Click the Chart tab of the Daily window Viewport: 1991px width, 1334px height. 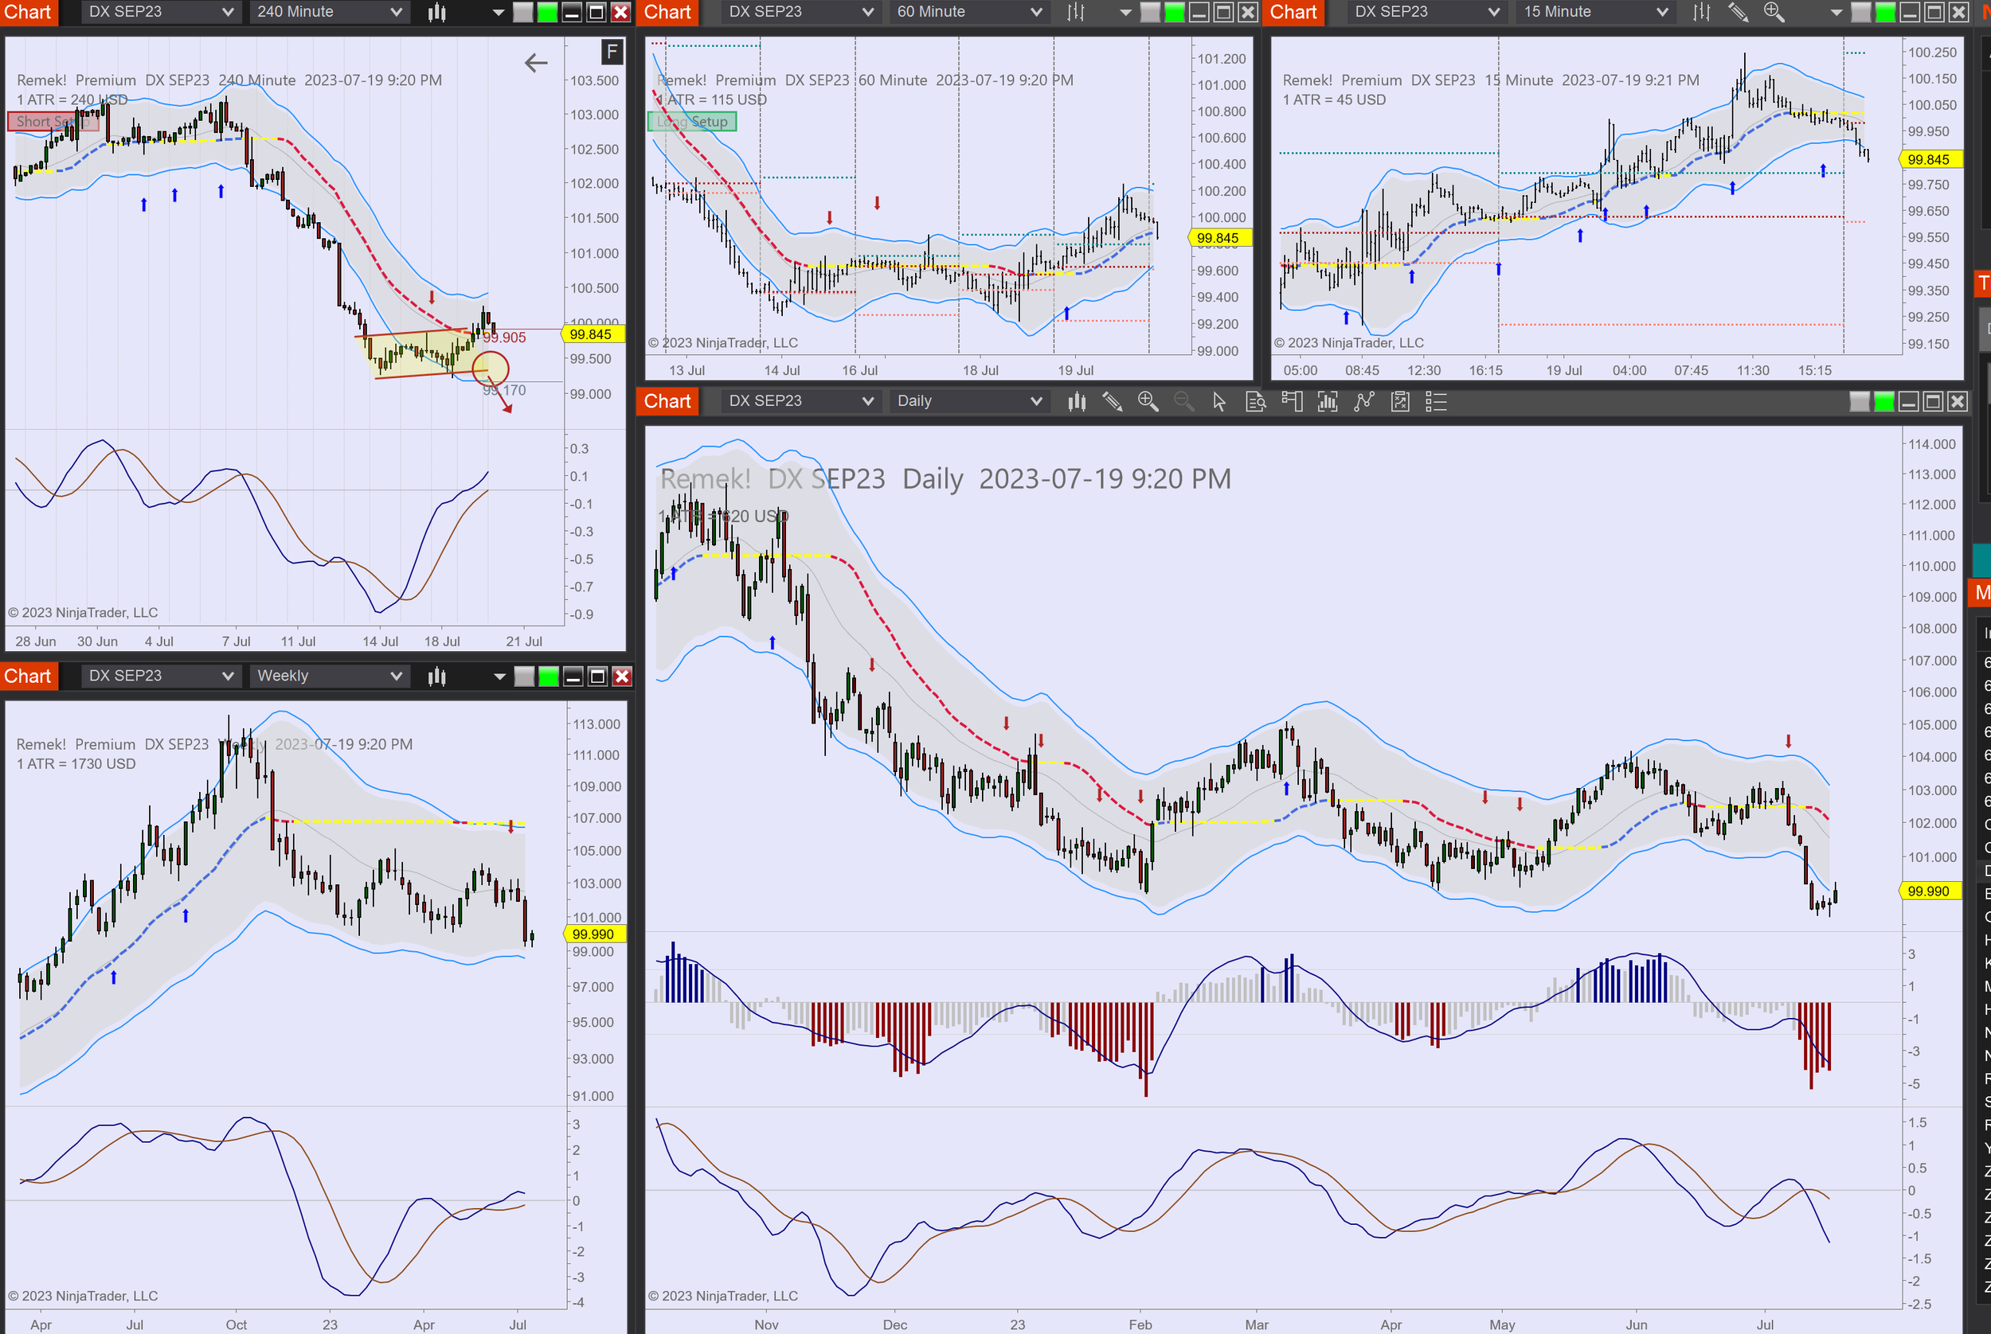pyautogui.click(x=667, y=402)
